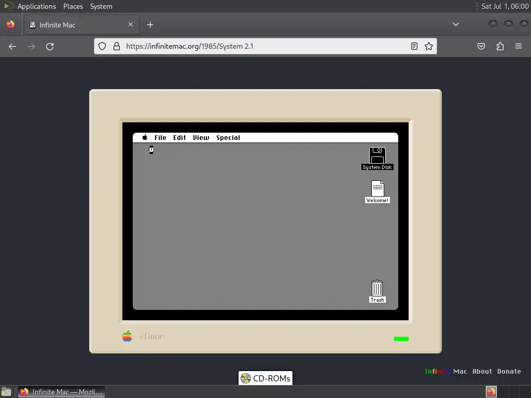Go back with browser back arrow
The image size is (531, 398).
(x=12, y=46)
